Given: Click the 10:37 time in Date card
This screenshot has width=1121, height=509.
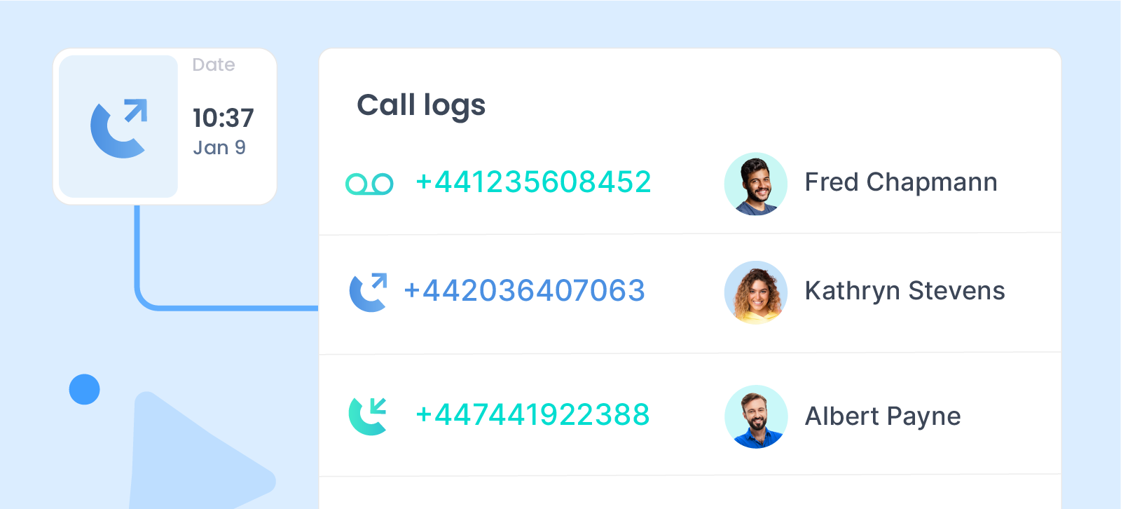Looking at the screenshot, I should point(223,118).
